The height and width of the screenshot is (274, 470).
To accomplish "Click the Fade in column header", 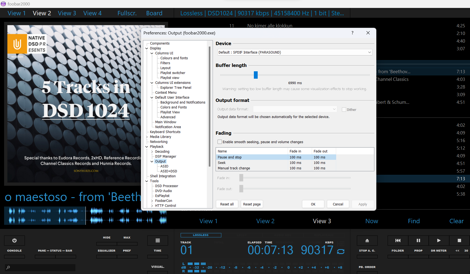I will click(x=300, y=151).
